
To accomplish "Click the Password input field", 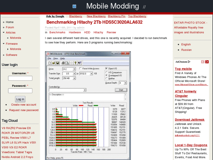I will point(20,91).
